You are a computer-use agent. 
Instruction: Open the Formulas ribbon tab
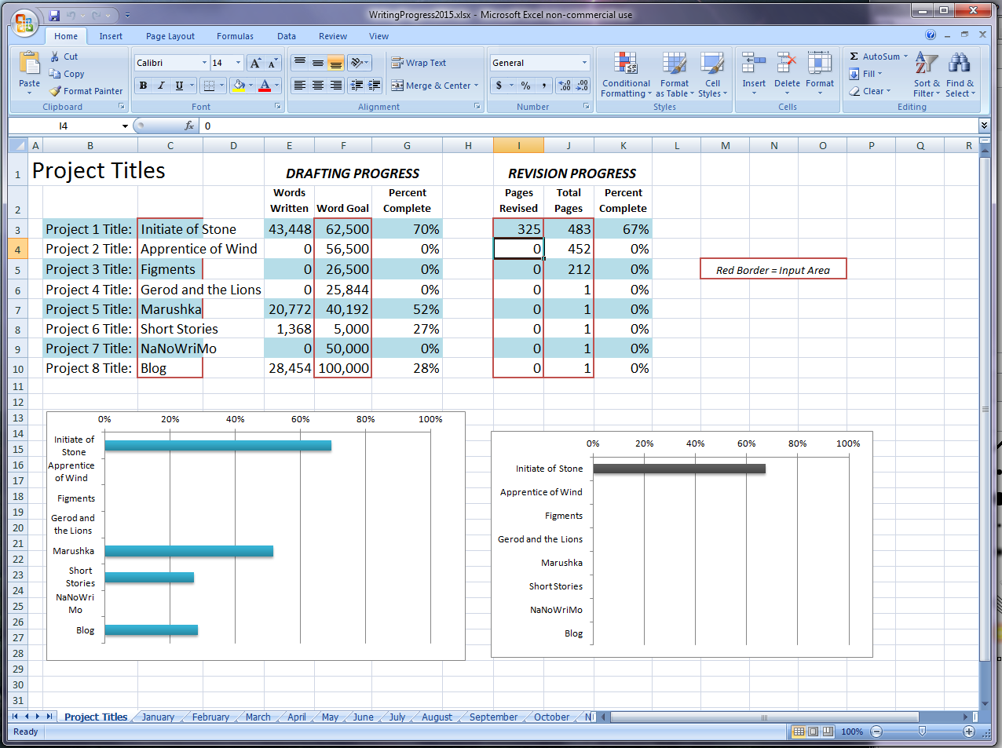(235, 36)
